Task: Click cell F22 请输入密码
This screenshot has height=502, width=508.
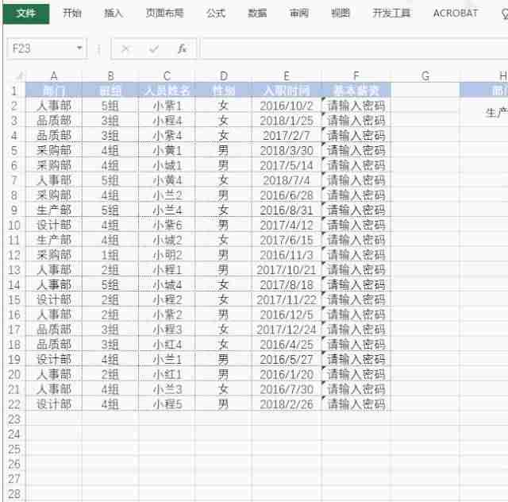Action: [x=356, y=404]
